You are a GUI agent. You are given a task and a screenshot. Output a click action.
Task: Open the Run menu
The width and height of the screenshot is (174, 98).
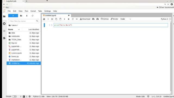tap(26, 11)
